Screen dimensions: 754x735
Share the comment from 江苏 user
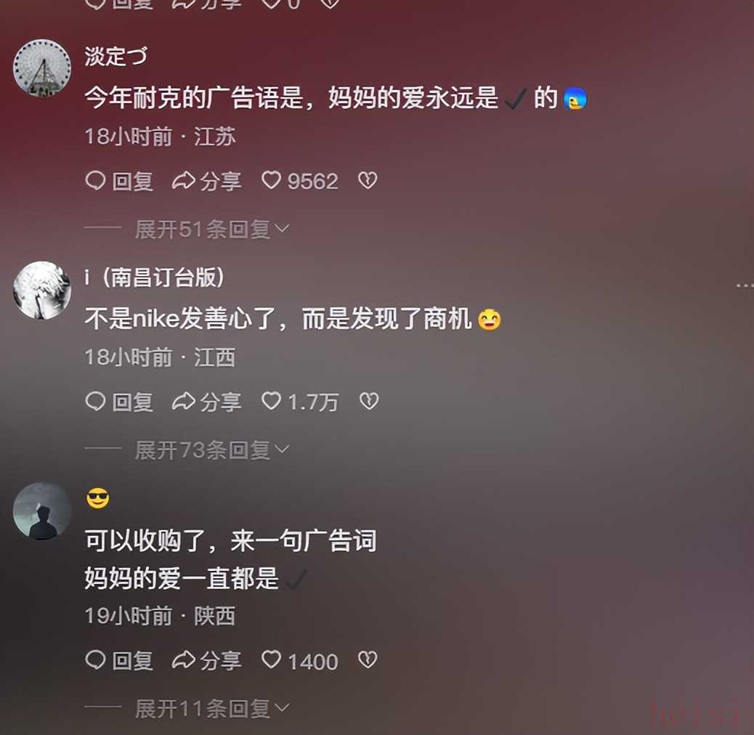pos(207,182)
